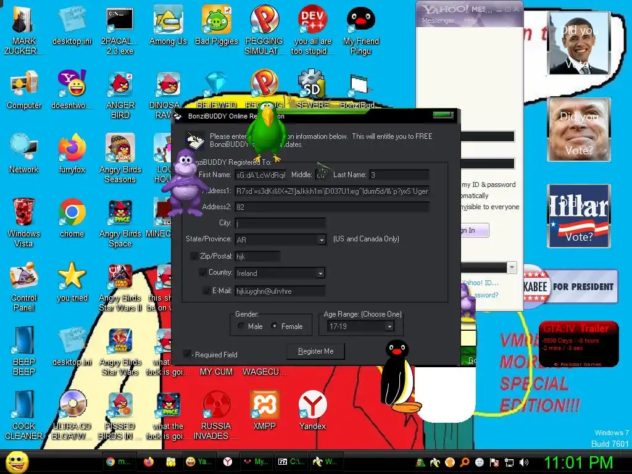The width and height of the screenshot is (632, 474).
Task: Open the Windows Vista recycle bin icon
Action: (23, 222)
